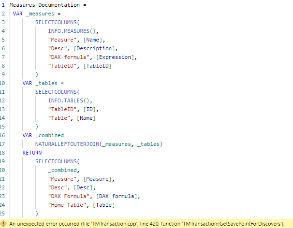
Task: Click the closing parenthesis on line 25
Action: [37, 214]
